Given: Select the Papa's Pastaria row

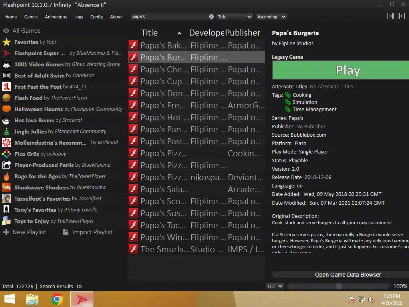Looking at the screenshot, I should tap(197, 141).
